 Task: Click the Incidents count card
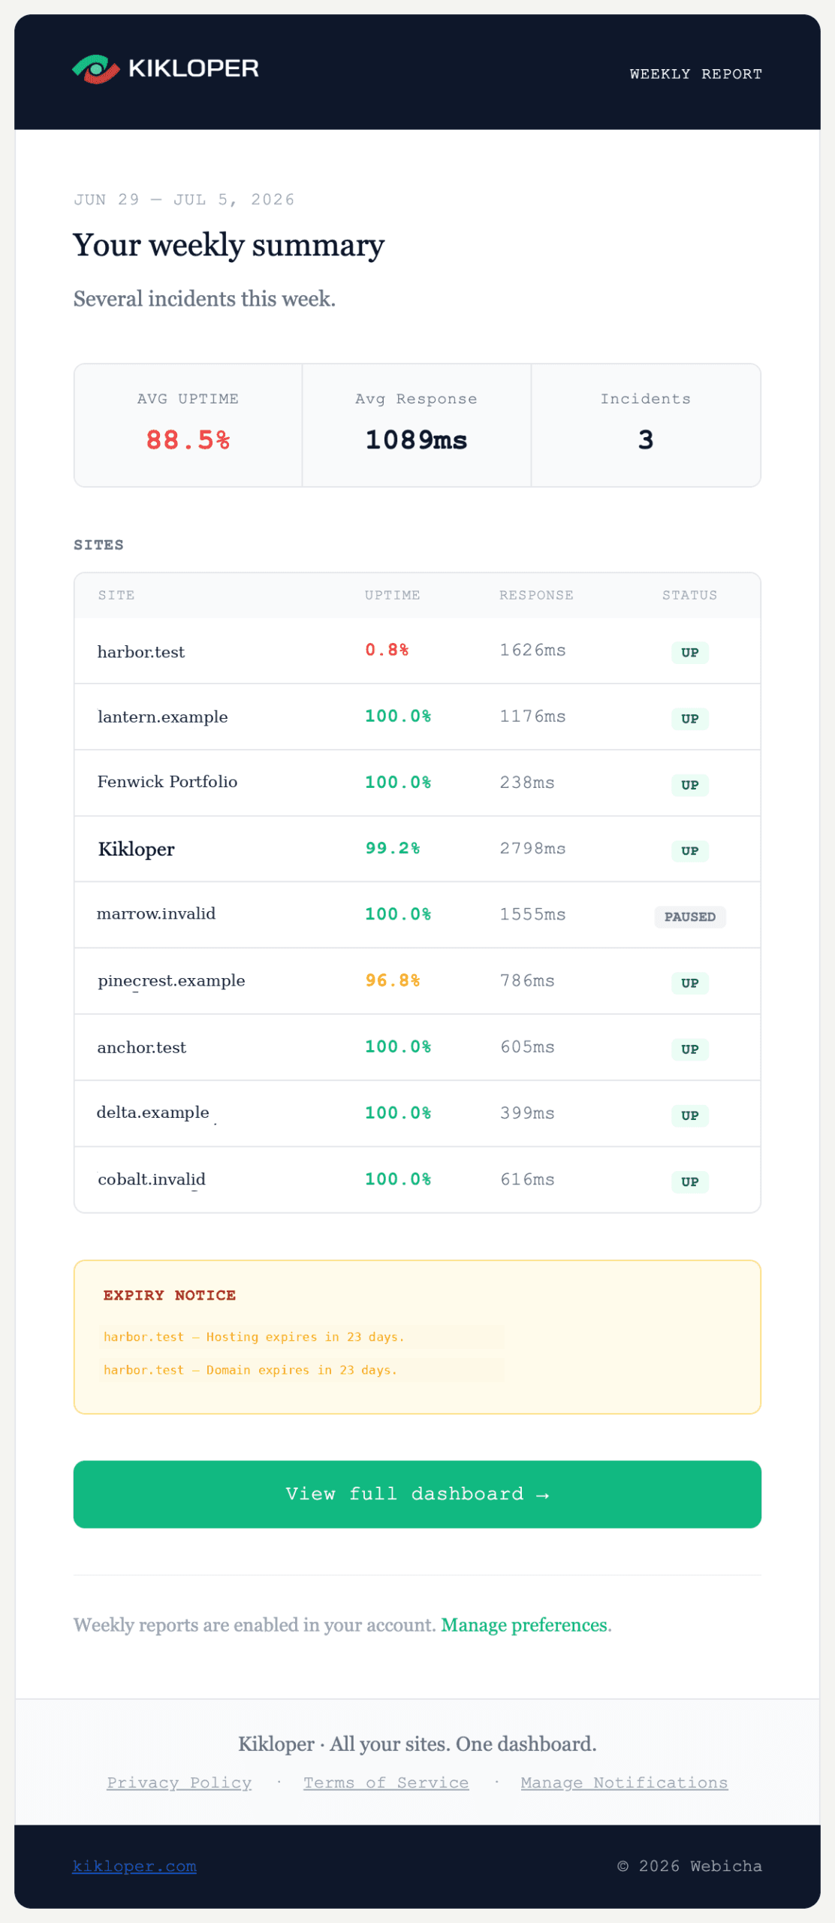(646, 425)
